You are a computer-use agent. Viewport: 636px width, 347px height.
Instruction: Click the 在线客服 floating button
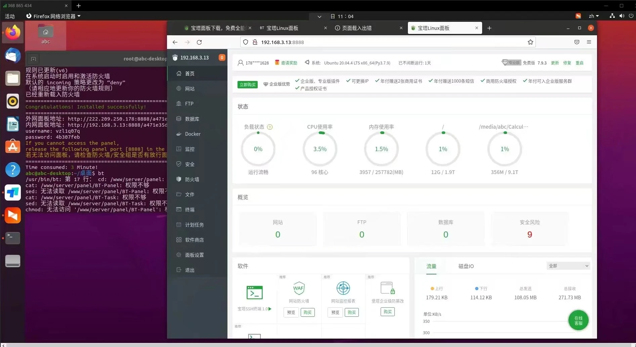point(578,320)
